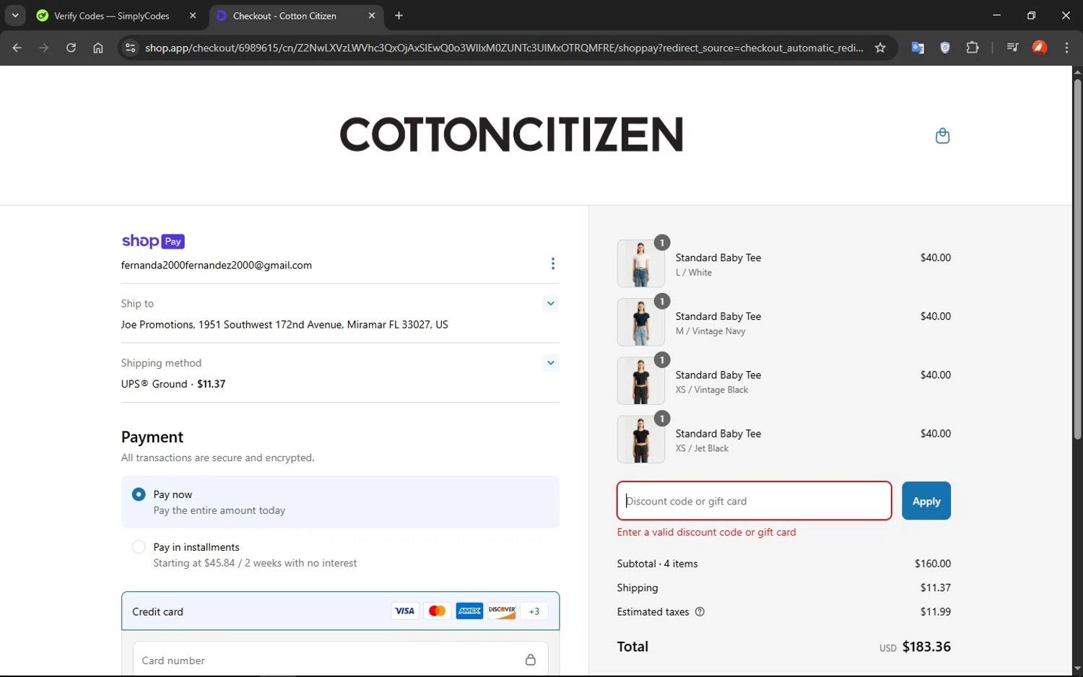Click the shipping address Joe Promotions text

[284, 325]
